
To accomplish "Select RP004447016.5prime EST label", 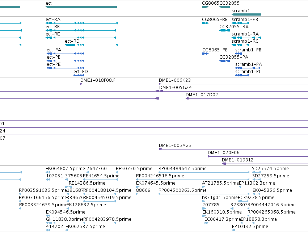I will point(271,205).
